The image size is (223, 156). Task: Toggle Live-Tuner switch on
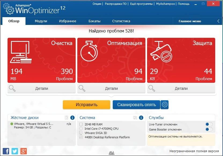click(x=209, y=124)
